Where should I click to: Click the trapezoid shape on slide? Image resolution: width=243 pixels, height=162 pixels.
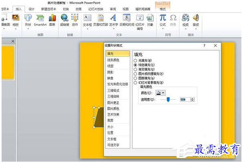coord(100,118)
